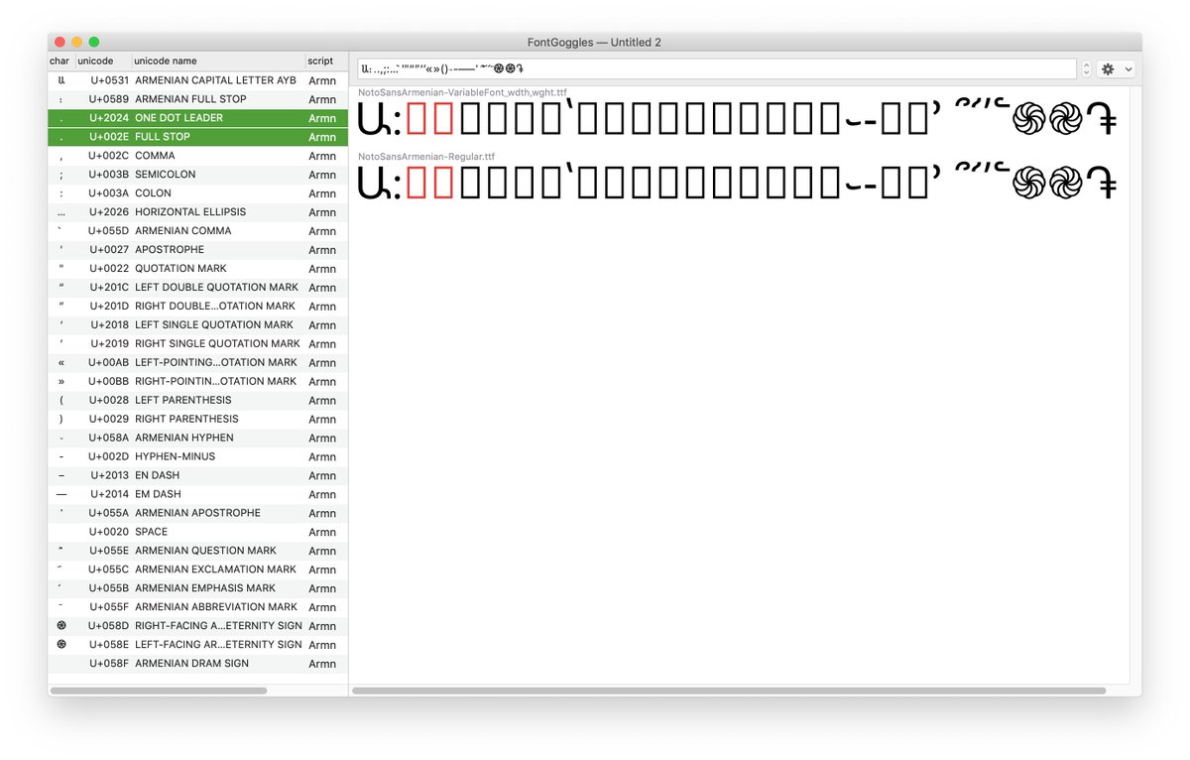Close the FontGoggles window

point(59,42)
